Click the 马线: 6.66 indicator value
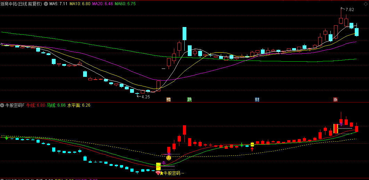This screenshot has width=369, height=180. (56, 106)
